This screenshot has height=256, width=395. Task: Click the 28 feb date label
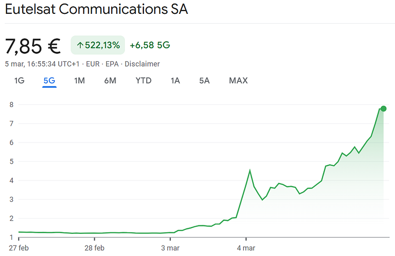tap(95, 248)
